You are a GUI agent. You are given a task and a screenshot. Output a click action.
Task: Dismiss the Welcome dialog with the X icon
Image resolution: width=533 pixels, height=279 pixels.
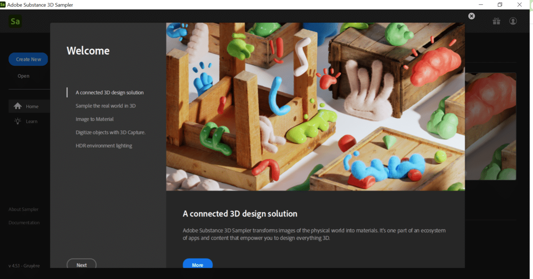coord(471,16)
